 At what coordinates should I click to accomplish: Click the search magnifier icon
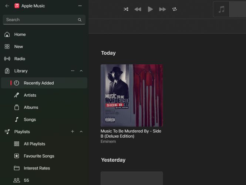click(80, 20)
